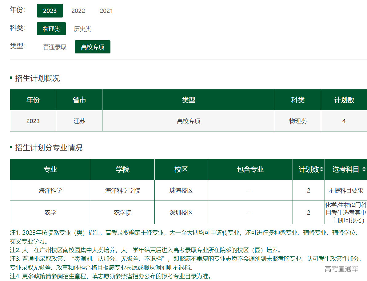Select the 深圳校区 campus cell
This screenshot has height=281, width=367.
(181, 213)
